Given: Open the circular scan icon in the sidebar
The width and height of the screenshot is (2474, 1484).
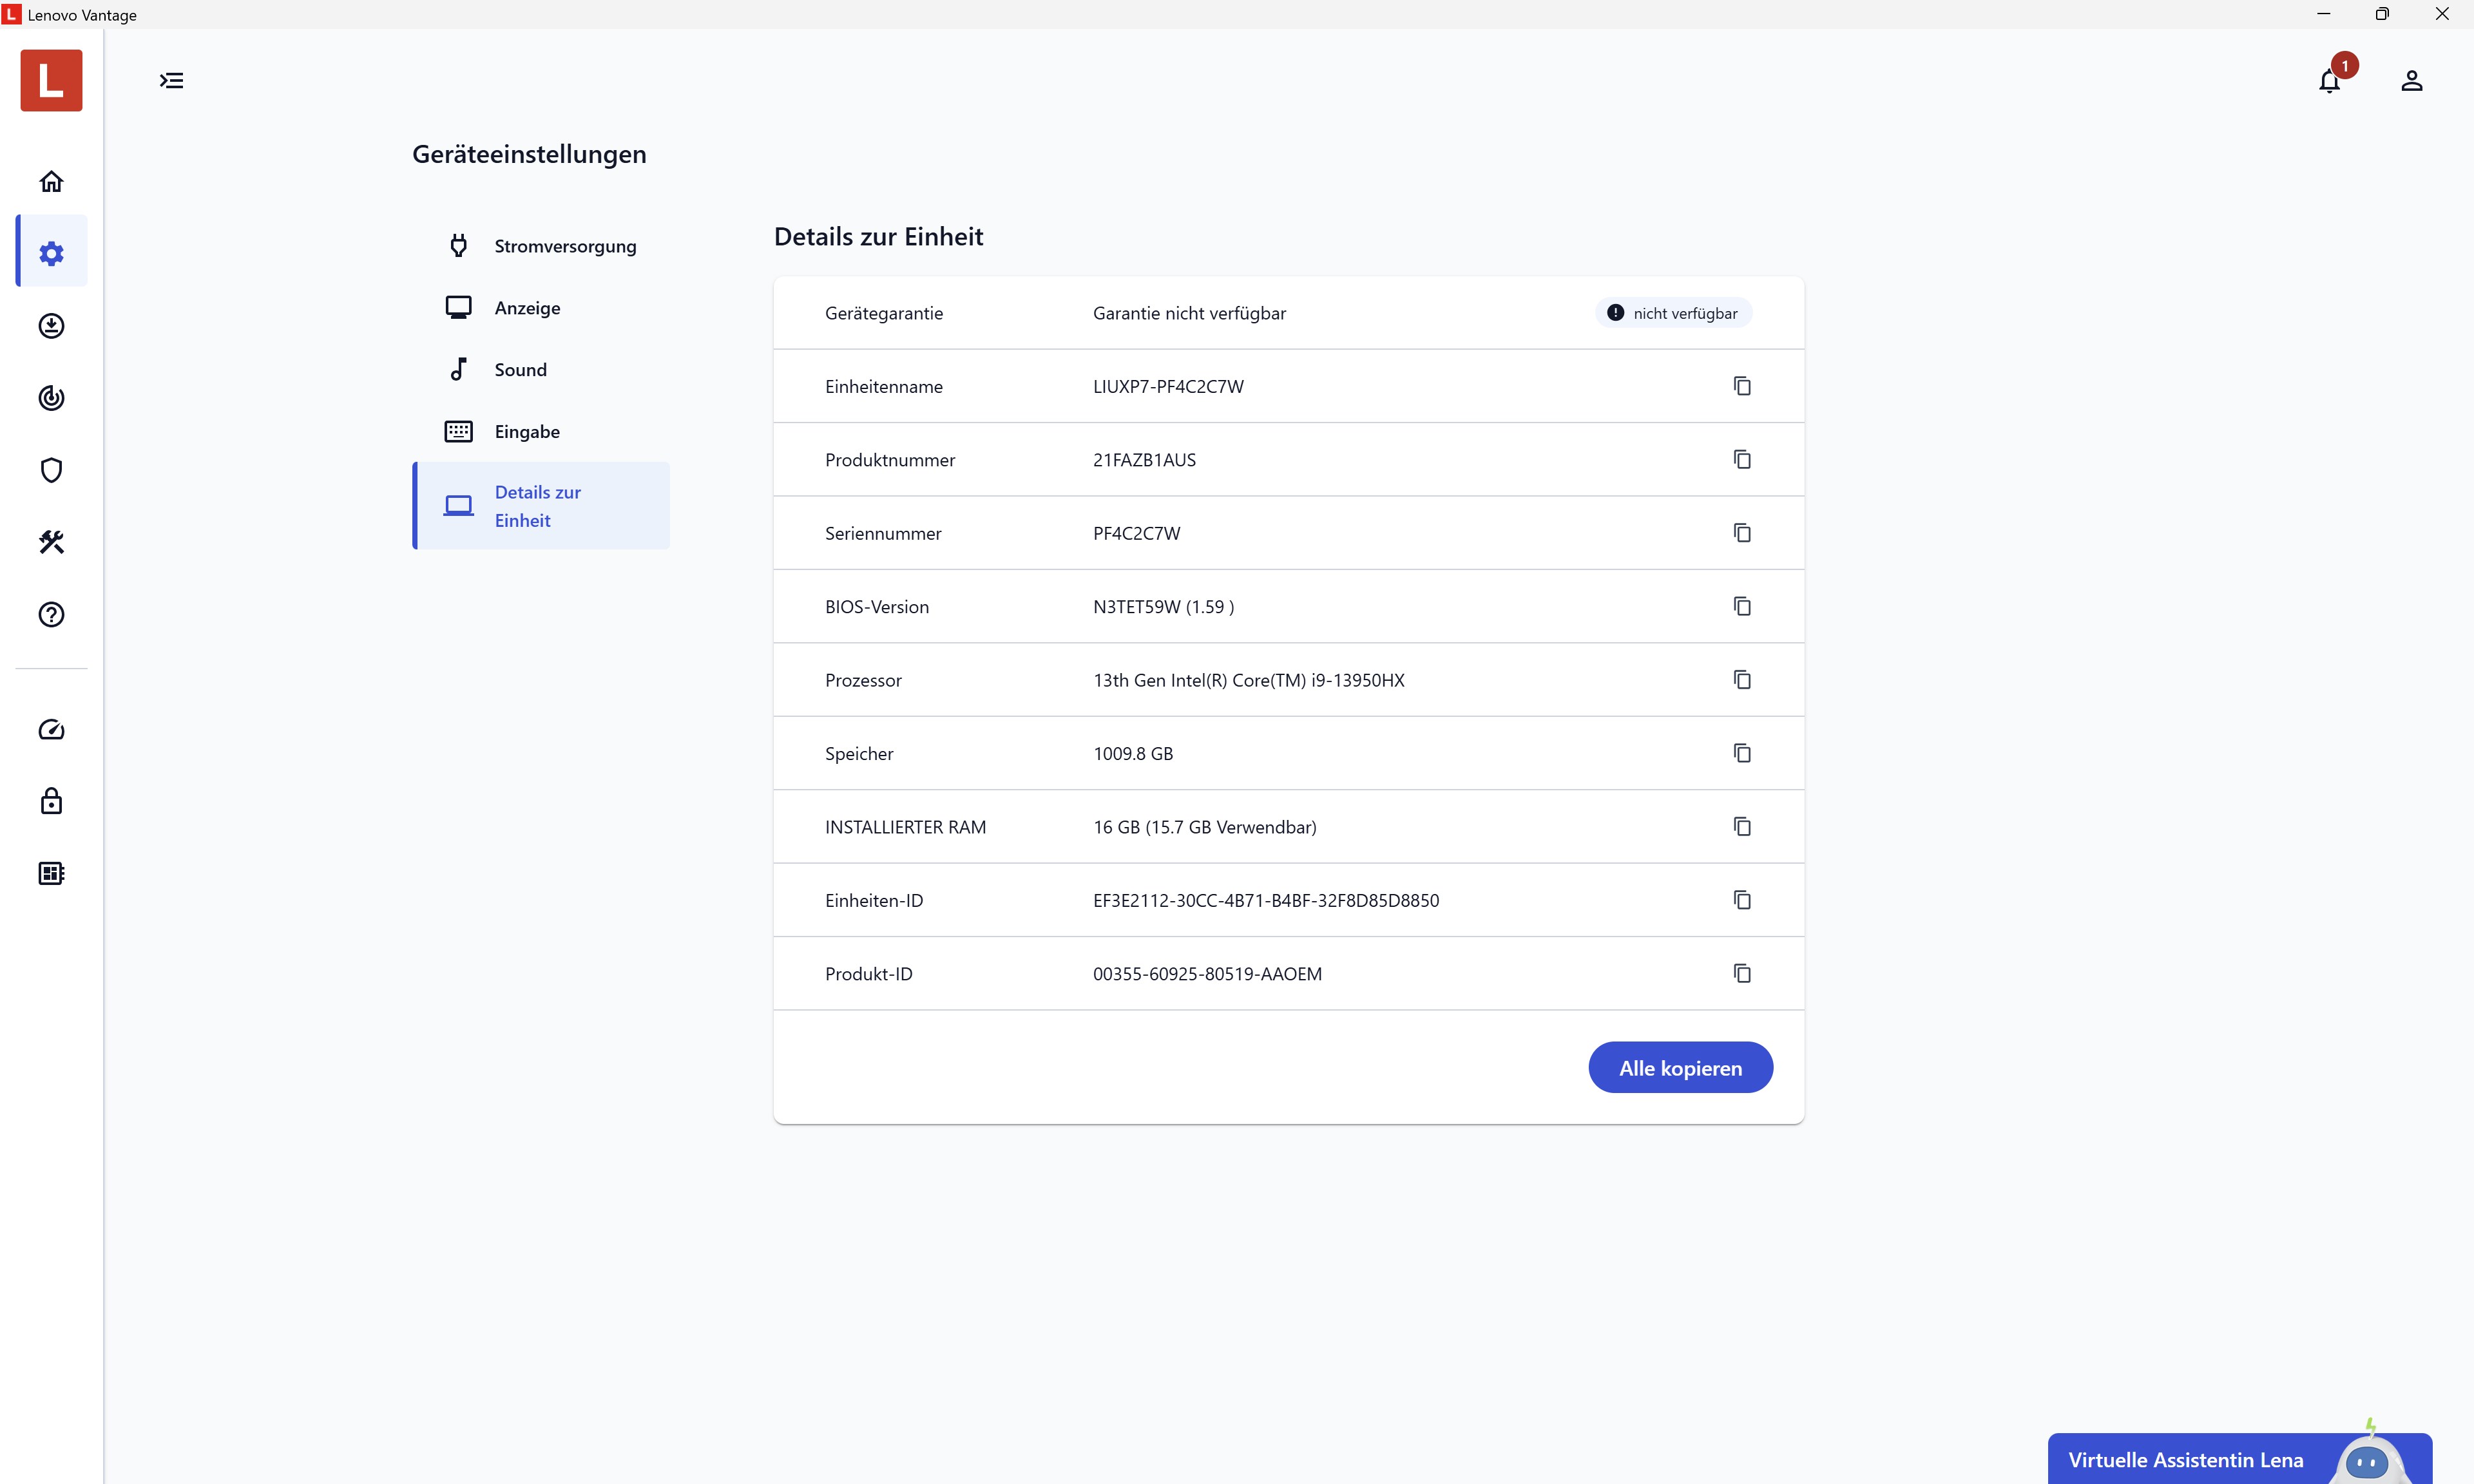Looking at the screenshot, I should click(x=51, y=398).
